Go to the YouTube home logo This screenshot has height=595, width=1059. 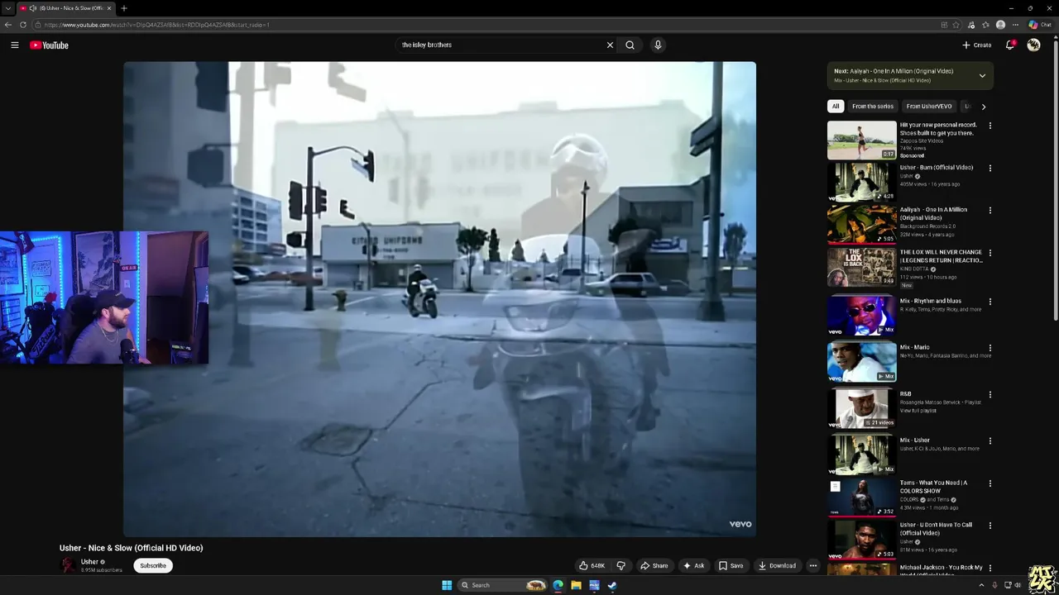(x=49, y=45)
